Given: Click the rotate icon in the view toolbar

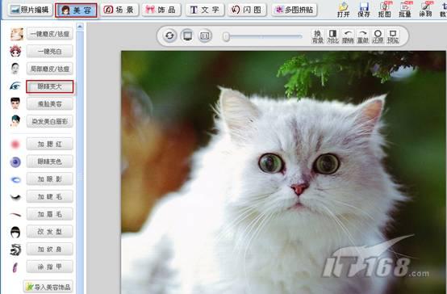Looking at the screenshot, I should point(169,36).
